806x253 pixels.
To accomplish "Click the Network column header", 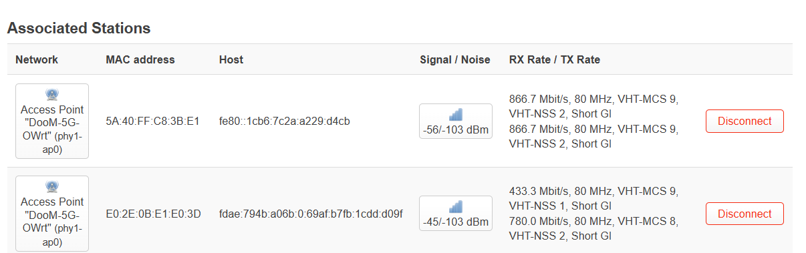I will [x=37, y=59].
